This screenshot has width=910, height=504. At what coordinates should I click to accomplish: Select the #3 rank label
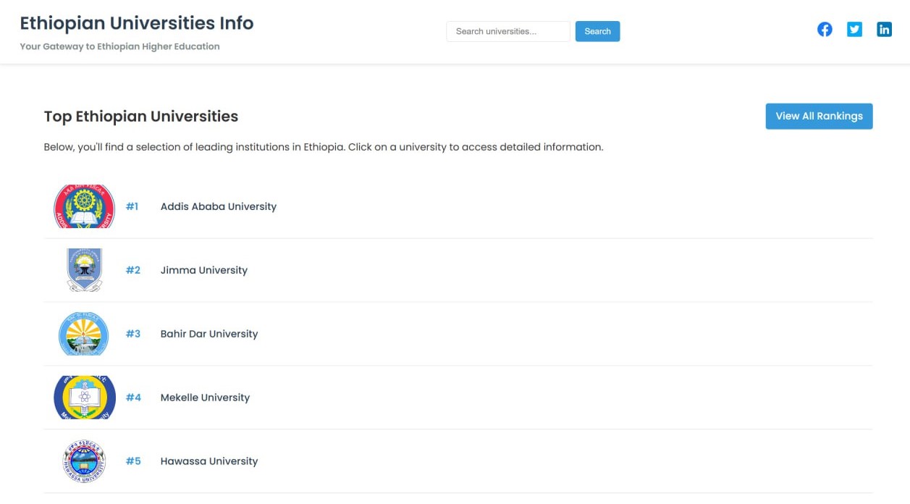coord(135,334)
